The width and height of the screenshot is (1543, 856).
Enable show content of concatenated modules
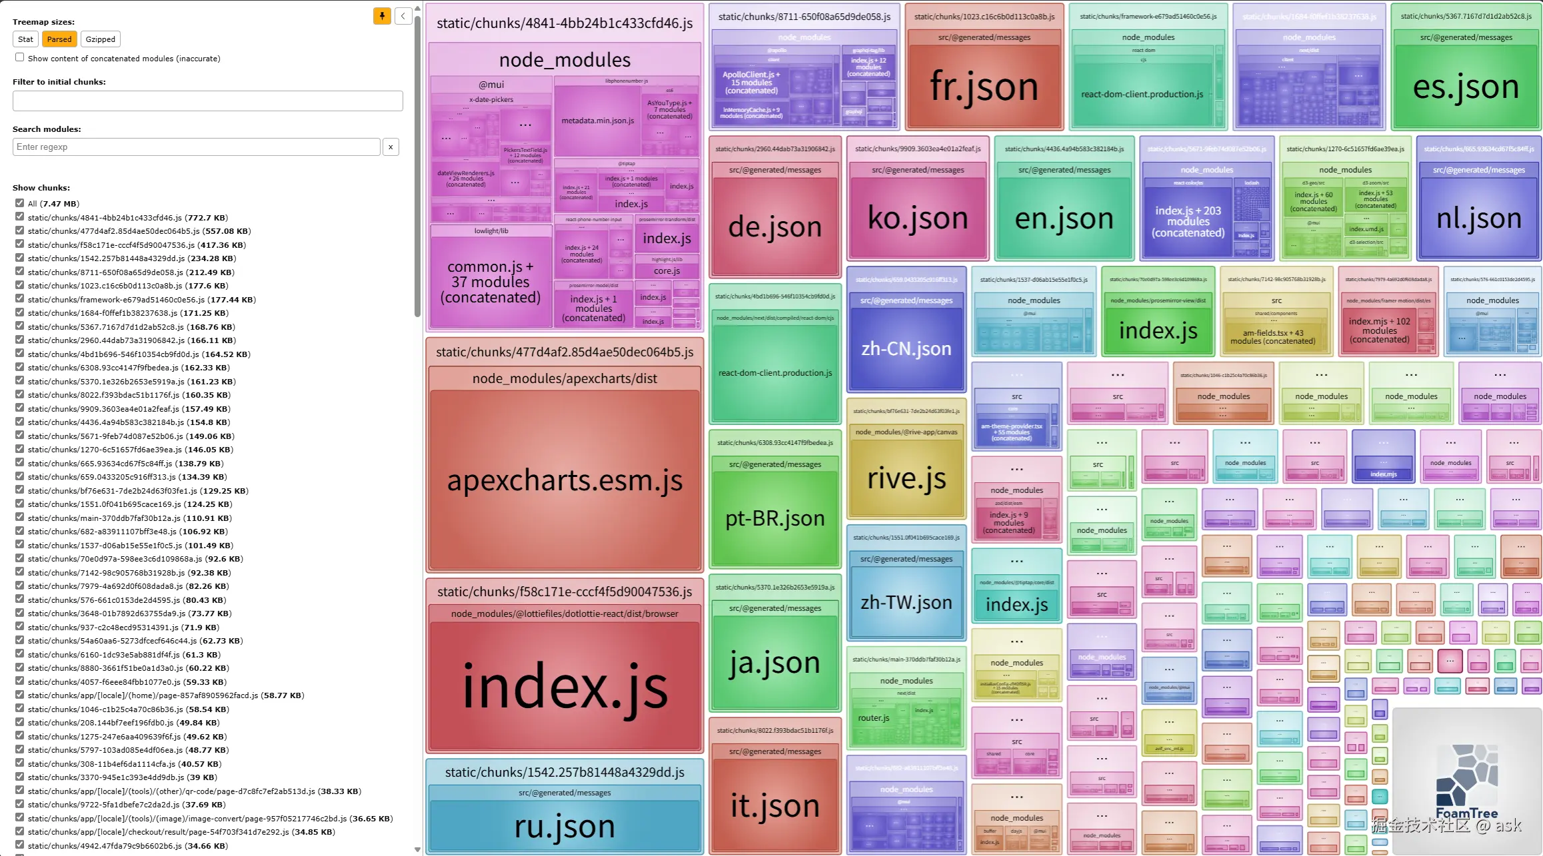20,58
